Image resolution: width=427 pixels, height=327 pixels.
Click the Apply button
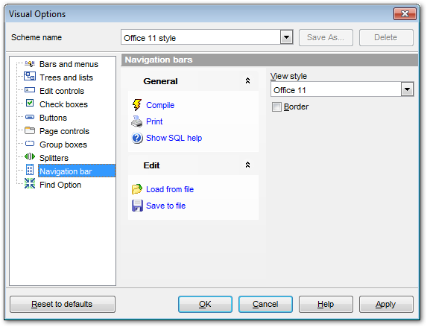(x=386, y=304)
